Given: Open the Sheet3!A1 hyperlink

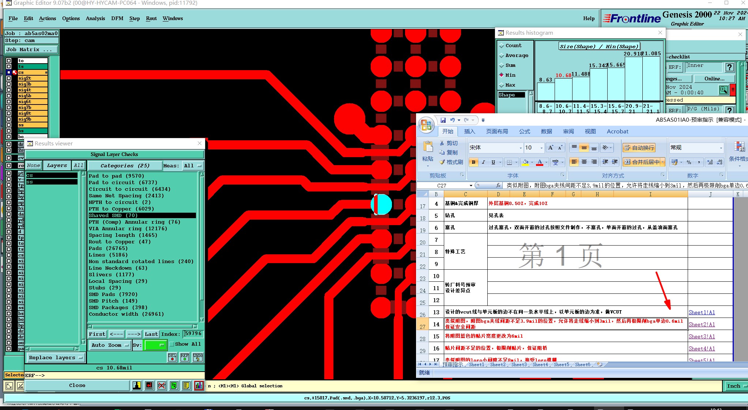Looking at the screenshot, I should tap(702, 337).
